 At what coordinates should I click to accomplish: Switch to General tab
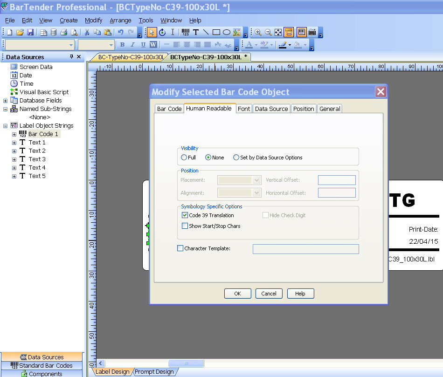pyautogui.click(x=330, y=109)
